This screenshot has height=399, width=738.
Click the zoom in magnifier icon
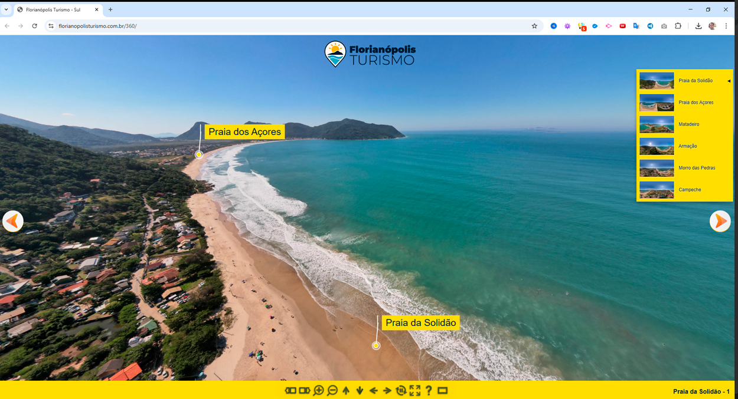(318, 390)
